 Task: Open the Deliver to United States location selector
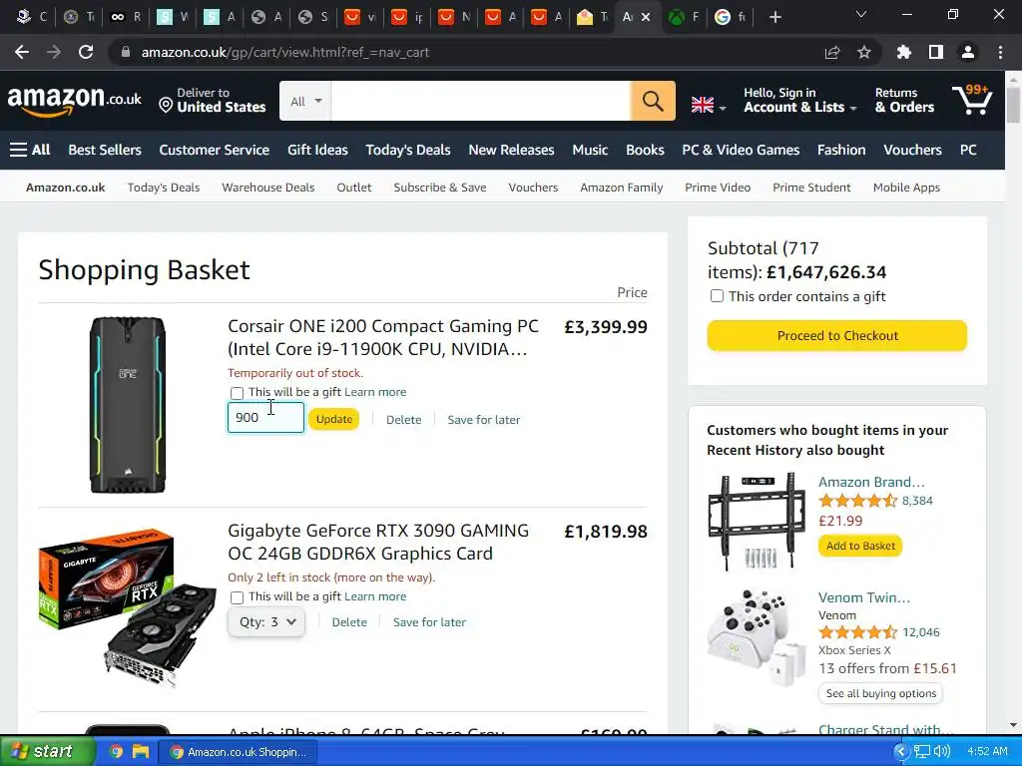pos(213,101)
